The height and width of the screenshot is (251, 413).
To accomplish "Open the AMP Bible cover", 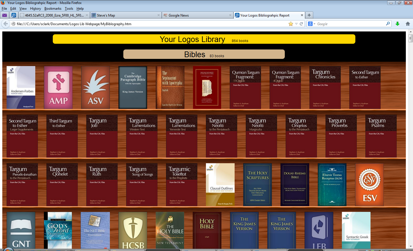I will 58,87.
